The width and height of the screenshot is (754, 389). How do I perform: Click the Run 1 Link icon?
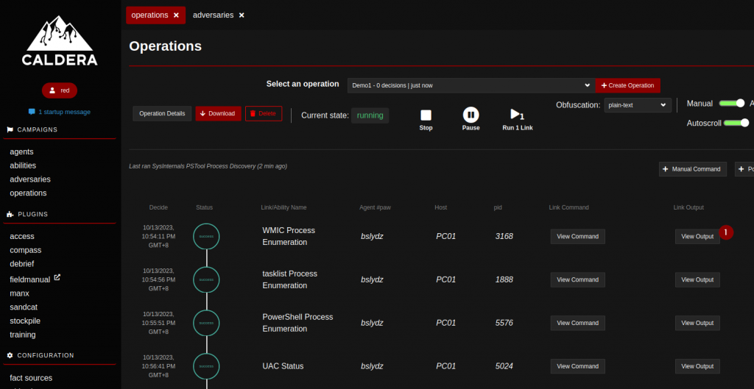tap(518, 115)
